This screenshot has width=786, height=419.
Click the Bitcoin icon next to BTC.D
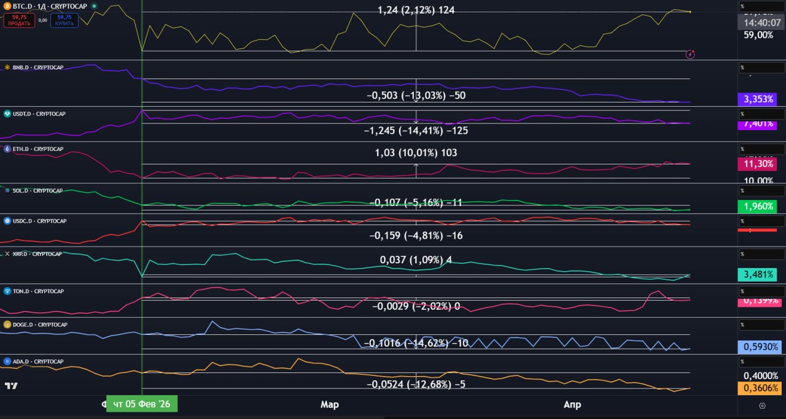click(7, 6)
